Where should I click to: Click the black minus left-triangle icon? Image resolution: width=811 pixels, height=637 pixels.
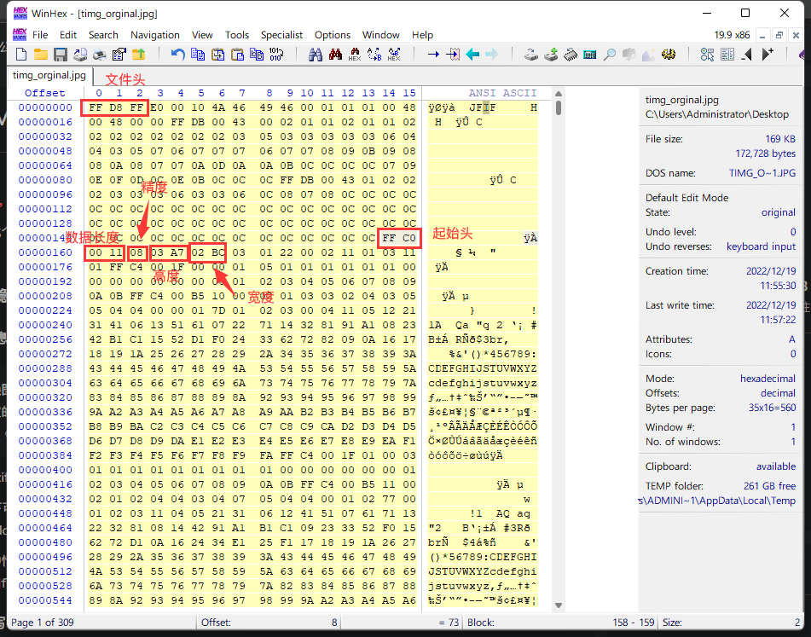pyautogui.click(x=747, y=54)
